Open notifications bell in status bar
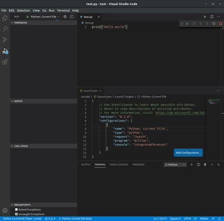Screen dimensions: 224x221 (x=219, y=219)
